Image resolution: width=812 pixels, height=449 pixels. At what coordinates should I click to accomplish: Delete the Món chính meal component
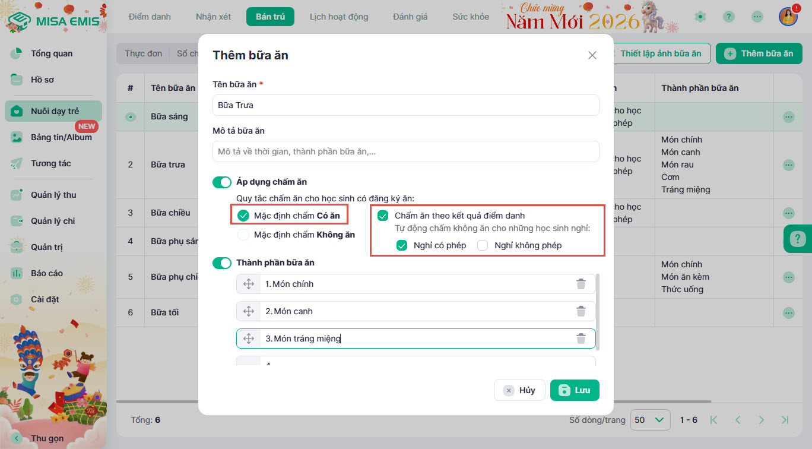click(x=581, y=284)
